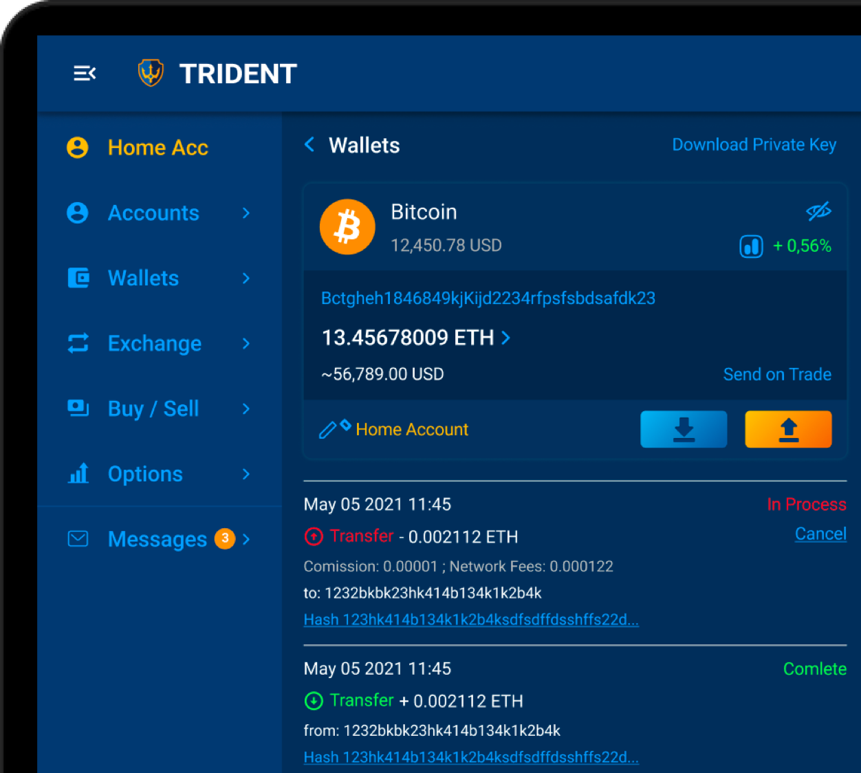The width and height of the screenshot is (861, 773).
Task: Open the price chart icon beside +0,56%
Action: [x=751, y=246]
